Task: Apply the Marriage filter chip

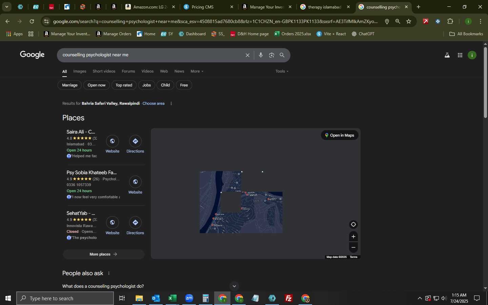Action: tap(70, 85)
